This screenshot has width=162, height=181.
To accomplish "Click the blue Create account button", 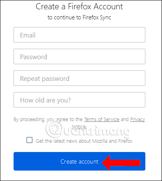I will [x=79, y=161].
